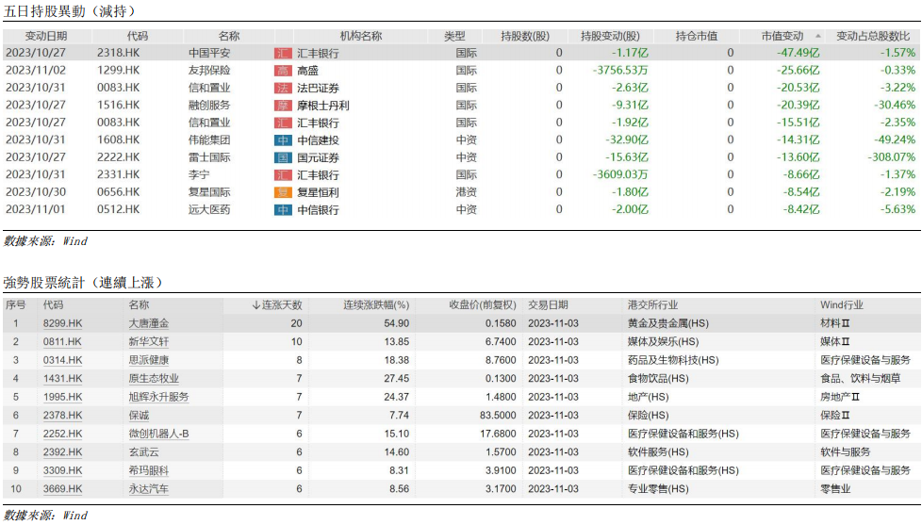Click the -308.07% ratio cell

point(892,157)
